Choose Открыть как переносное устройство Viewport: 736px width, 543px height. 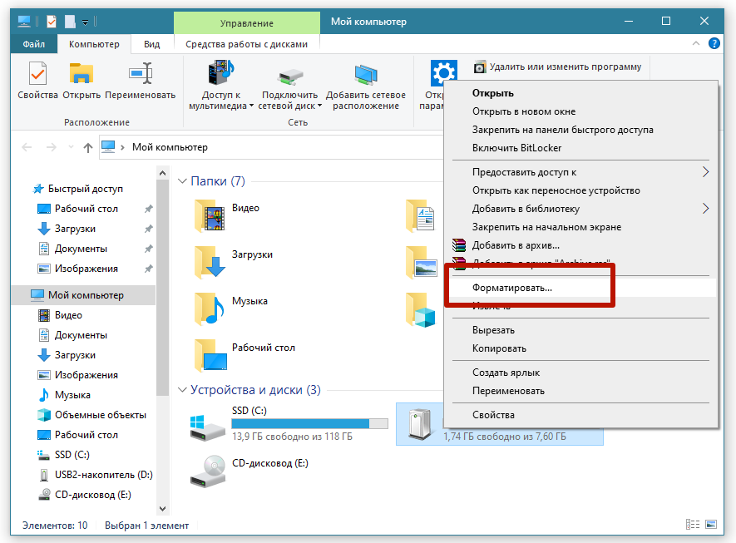point(581,190)
